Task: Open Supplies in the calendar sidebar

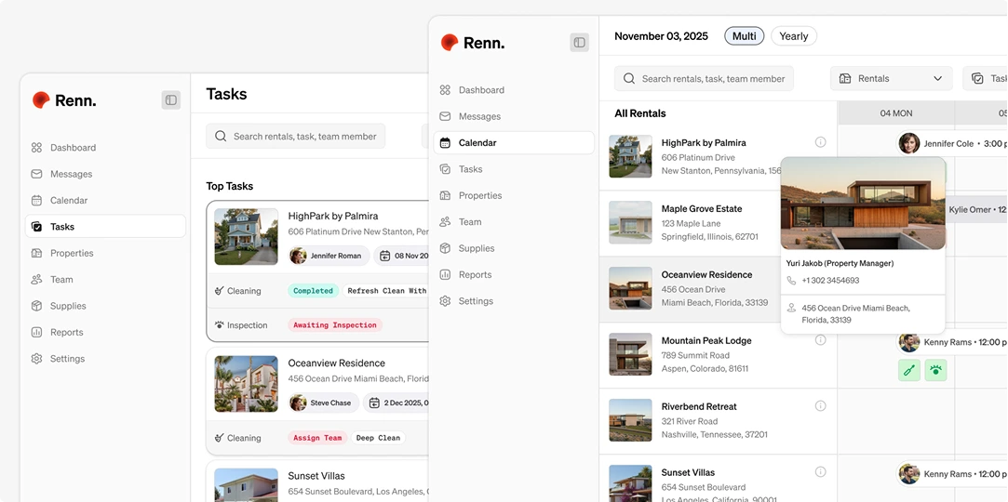Action: tap(476, 248)
